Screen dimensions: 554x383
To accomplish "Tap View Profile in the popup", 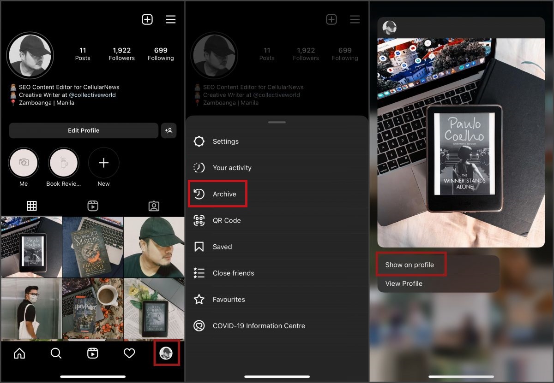I will click(x=404, y=283).
